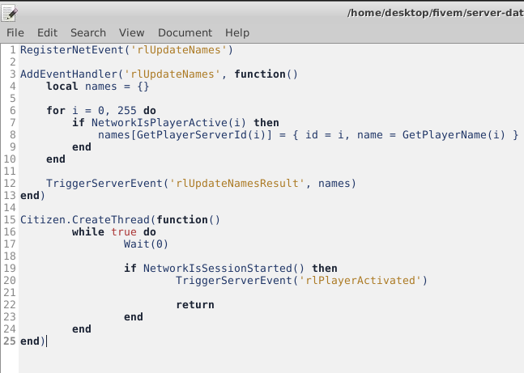
Task: Click the file path in the title bar
Action: [434, 12]
